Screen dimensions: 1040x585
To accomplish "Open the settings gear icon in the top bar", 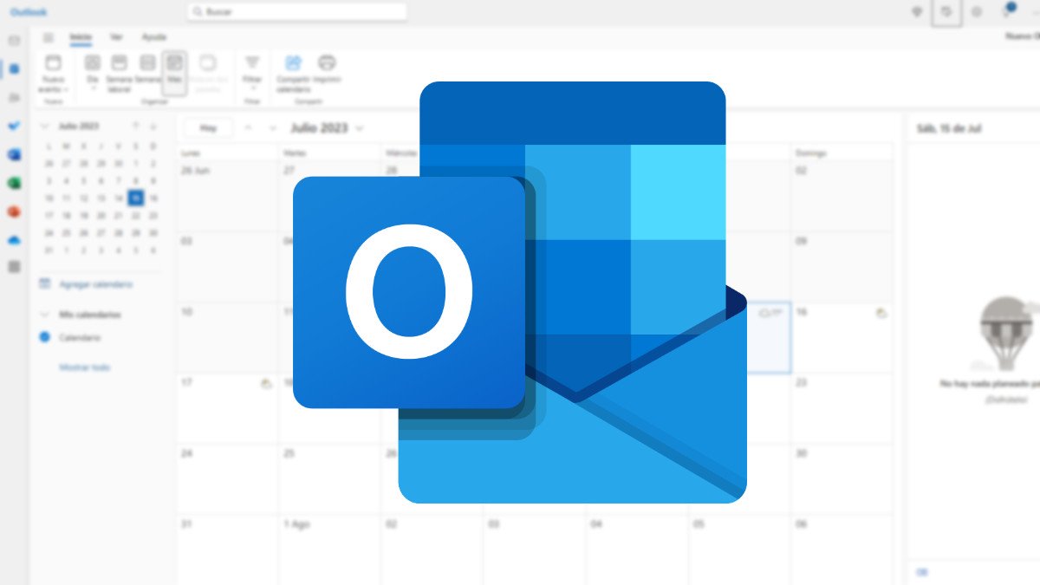I will pos(977,11).
